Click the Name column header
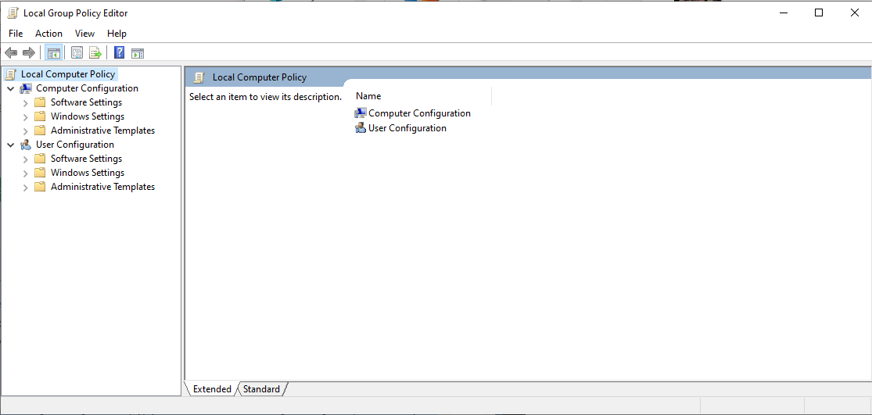This screenshot has width=872, height=415. tap(422, 96)
